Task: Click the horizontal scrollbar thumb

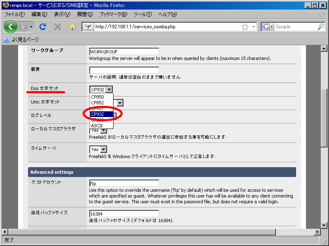Action: coord(142,232)
